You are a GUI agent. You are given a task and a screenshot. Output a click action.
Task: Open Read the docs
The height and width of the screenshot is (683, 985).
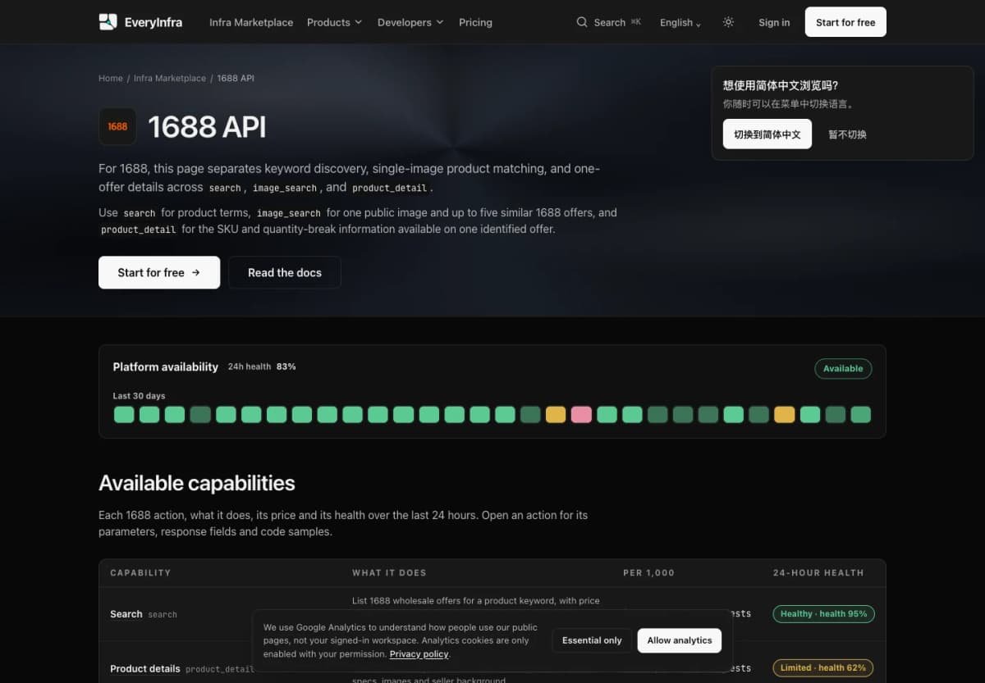click(x=285, y=272)
